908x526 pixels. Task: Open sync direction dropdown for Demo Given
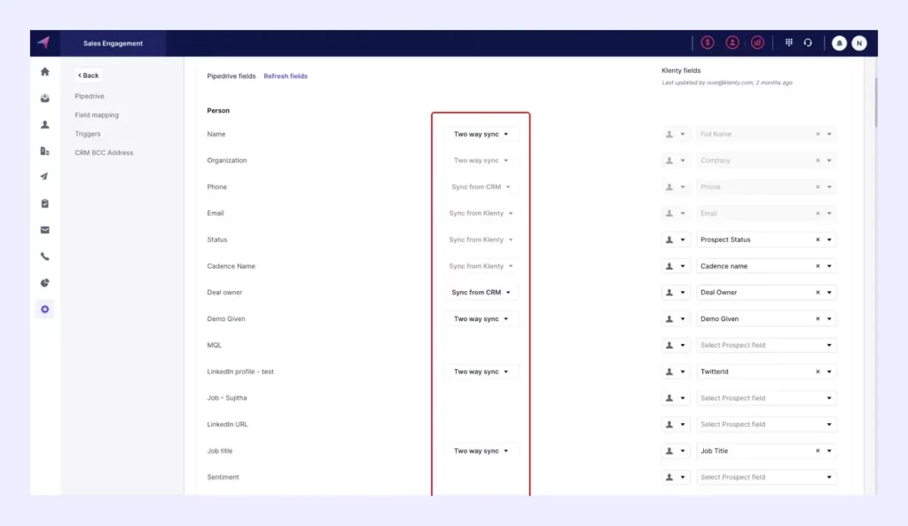pos(481,318)
